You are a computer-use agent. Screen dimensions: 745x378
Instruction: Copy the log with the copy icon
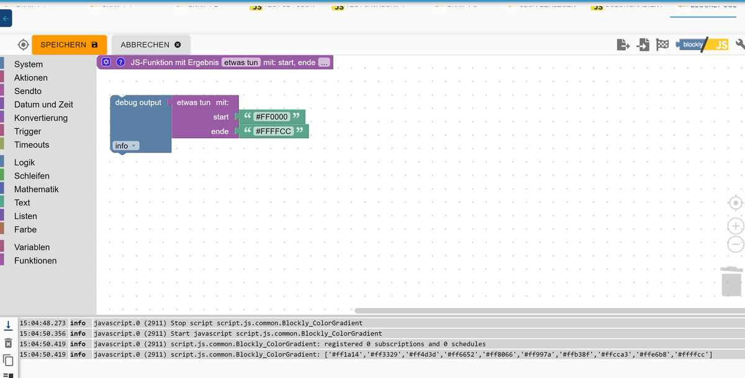pyautogui.click(x=8, y=360)
